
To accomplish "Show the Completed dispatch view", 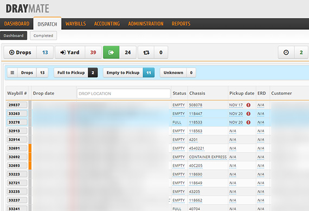I will point(43,36).
